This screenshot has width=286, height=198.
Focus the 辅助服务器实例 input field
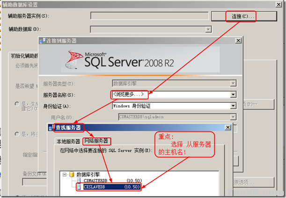149,16
